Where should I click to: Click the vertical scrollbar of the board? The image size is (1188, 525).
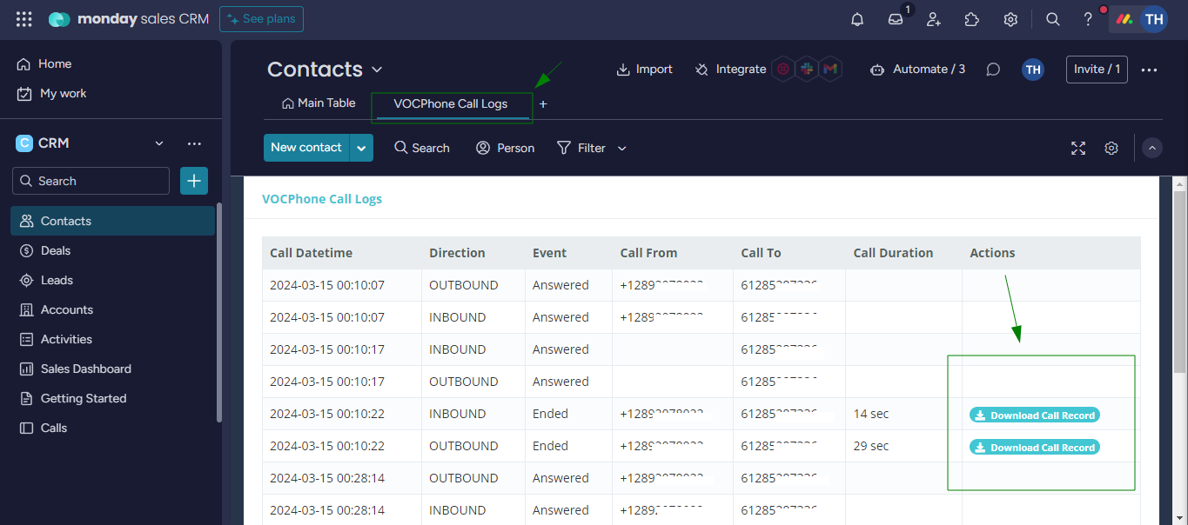click(x=1179, y=278)
